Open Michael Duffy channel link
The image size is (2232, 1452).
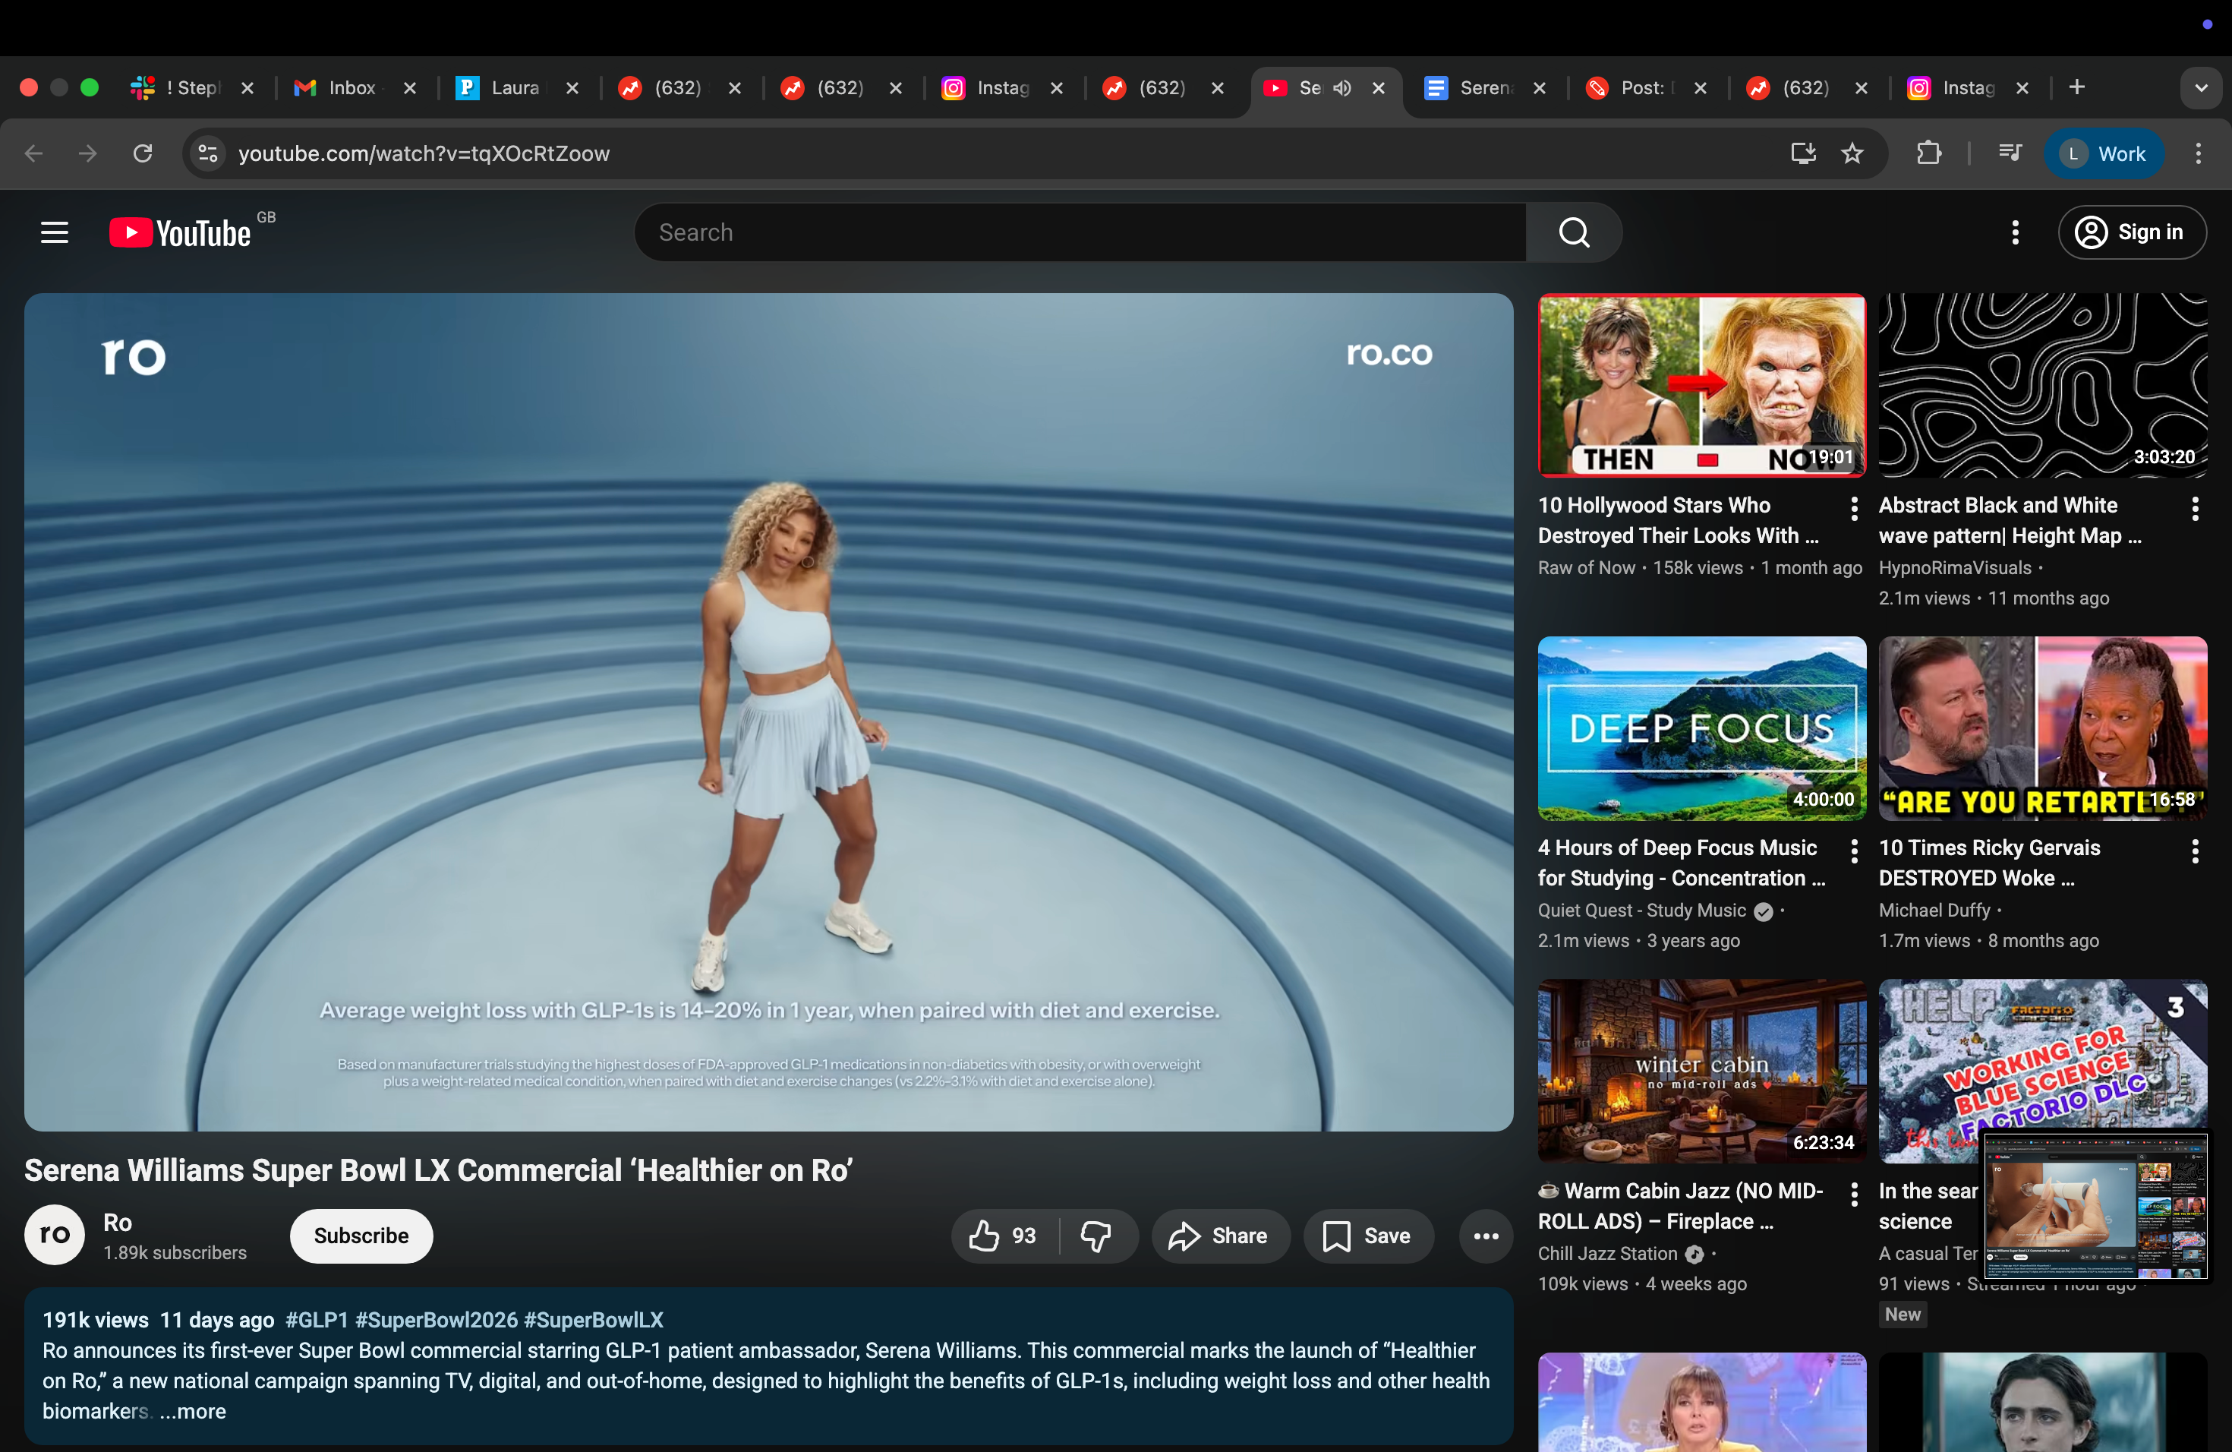click(x=1934, y=910)
